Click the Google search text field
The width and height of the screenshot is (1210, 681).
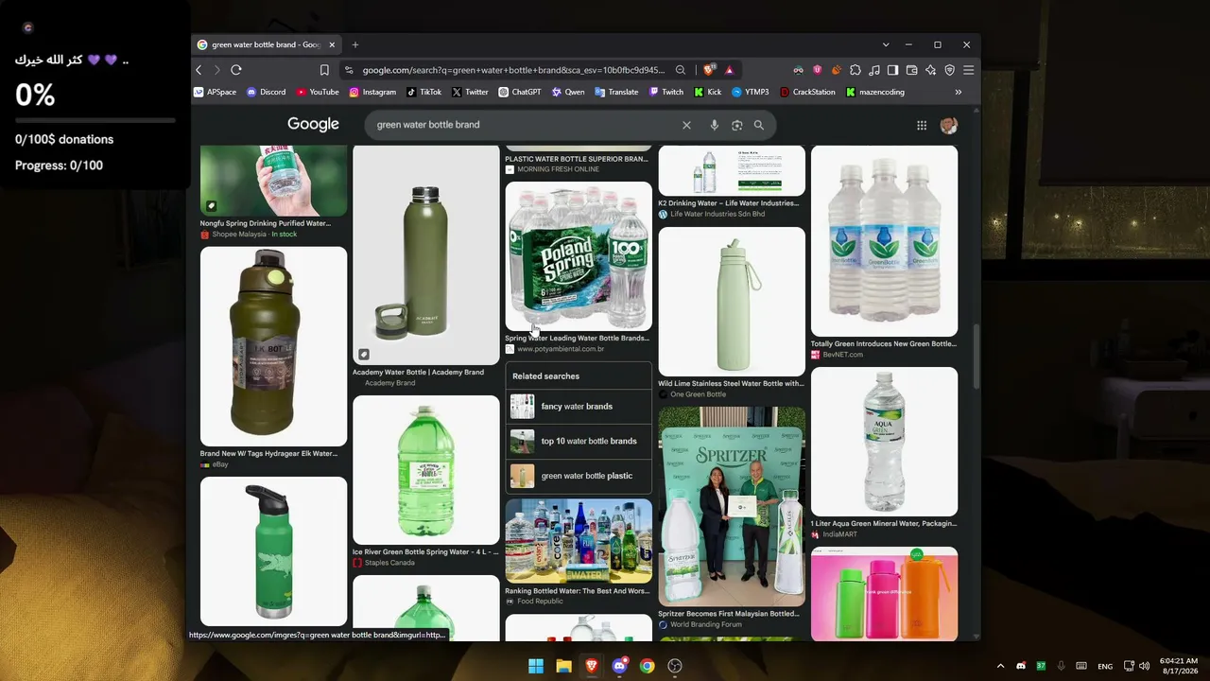[x=525, y=125]
